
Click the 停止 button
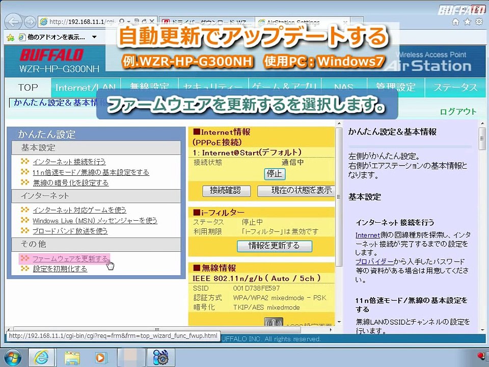(275, 173)
